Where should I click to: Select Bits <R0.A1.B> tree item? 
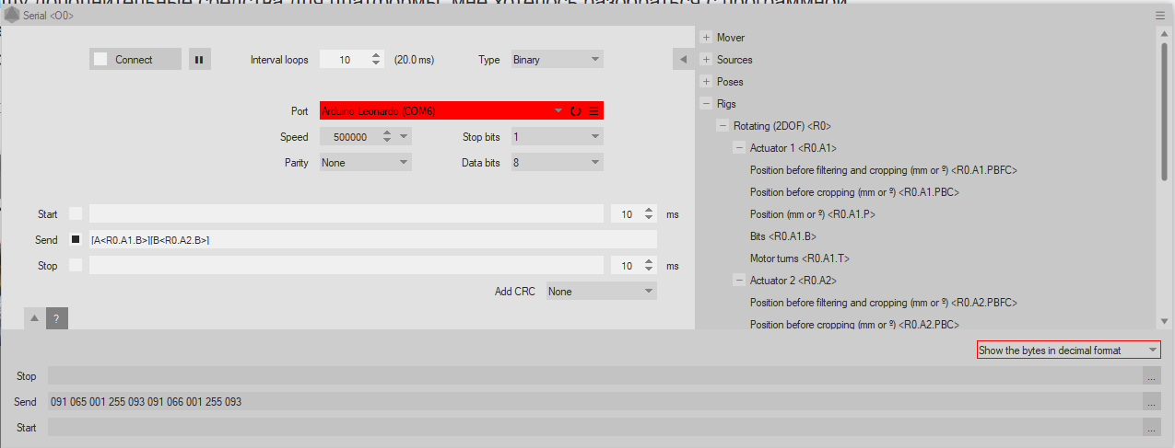783,236
